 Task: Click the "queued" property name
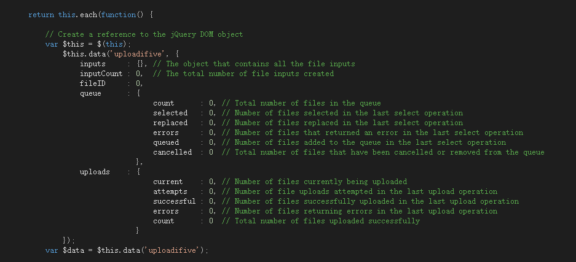tap(166, 142)
